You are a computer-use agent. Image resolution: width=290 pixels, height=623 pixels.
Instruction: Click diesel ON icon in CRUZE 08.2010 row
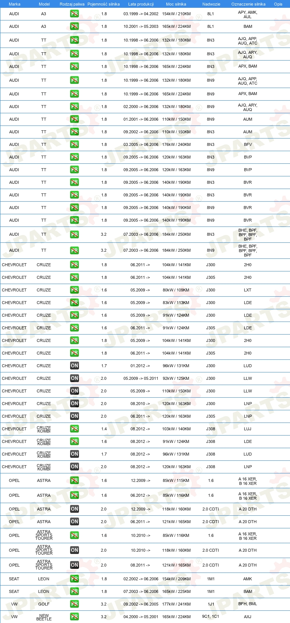pyautogui.click(x=74, y=404)
